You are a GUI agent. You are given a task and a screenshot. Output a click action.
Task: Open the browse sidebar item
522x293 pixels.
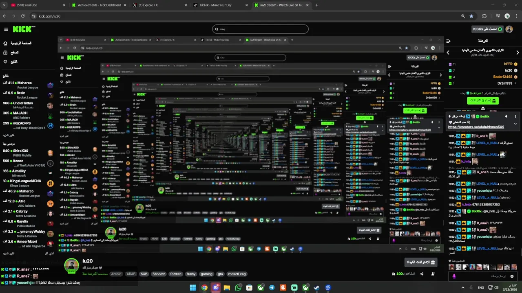[x=11, y=52]
